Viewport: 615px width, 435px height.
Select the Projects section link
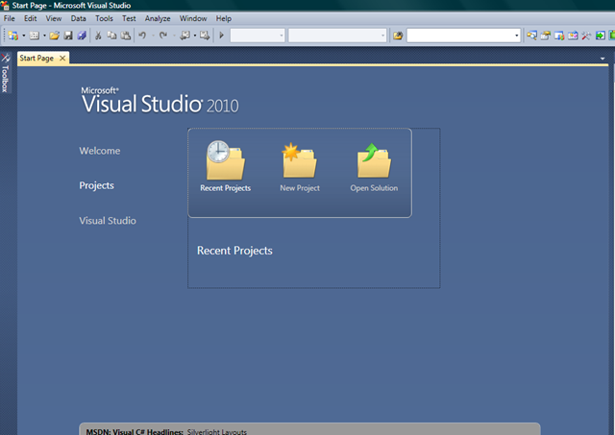[96, 185]
